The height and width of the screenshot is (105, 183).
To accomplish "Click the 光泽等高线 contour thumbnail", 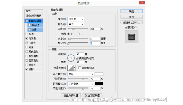I will point(71,68).
